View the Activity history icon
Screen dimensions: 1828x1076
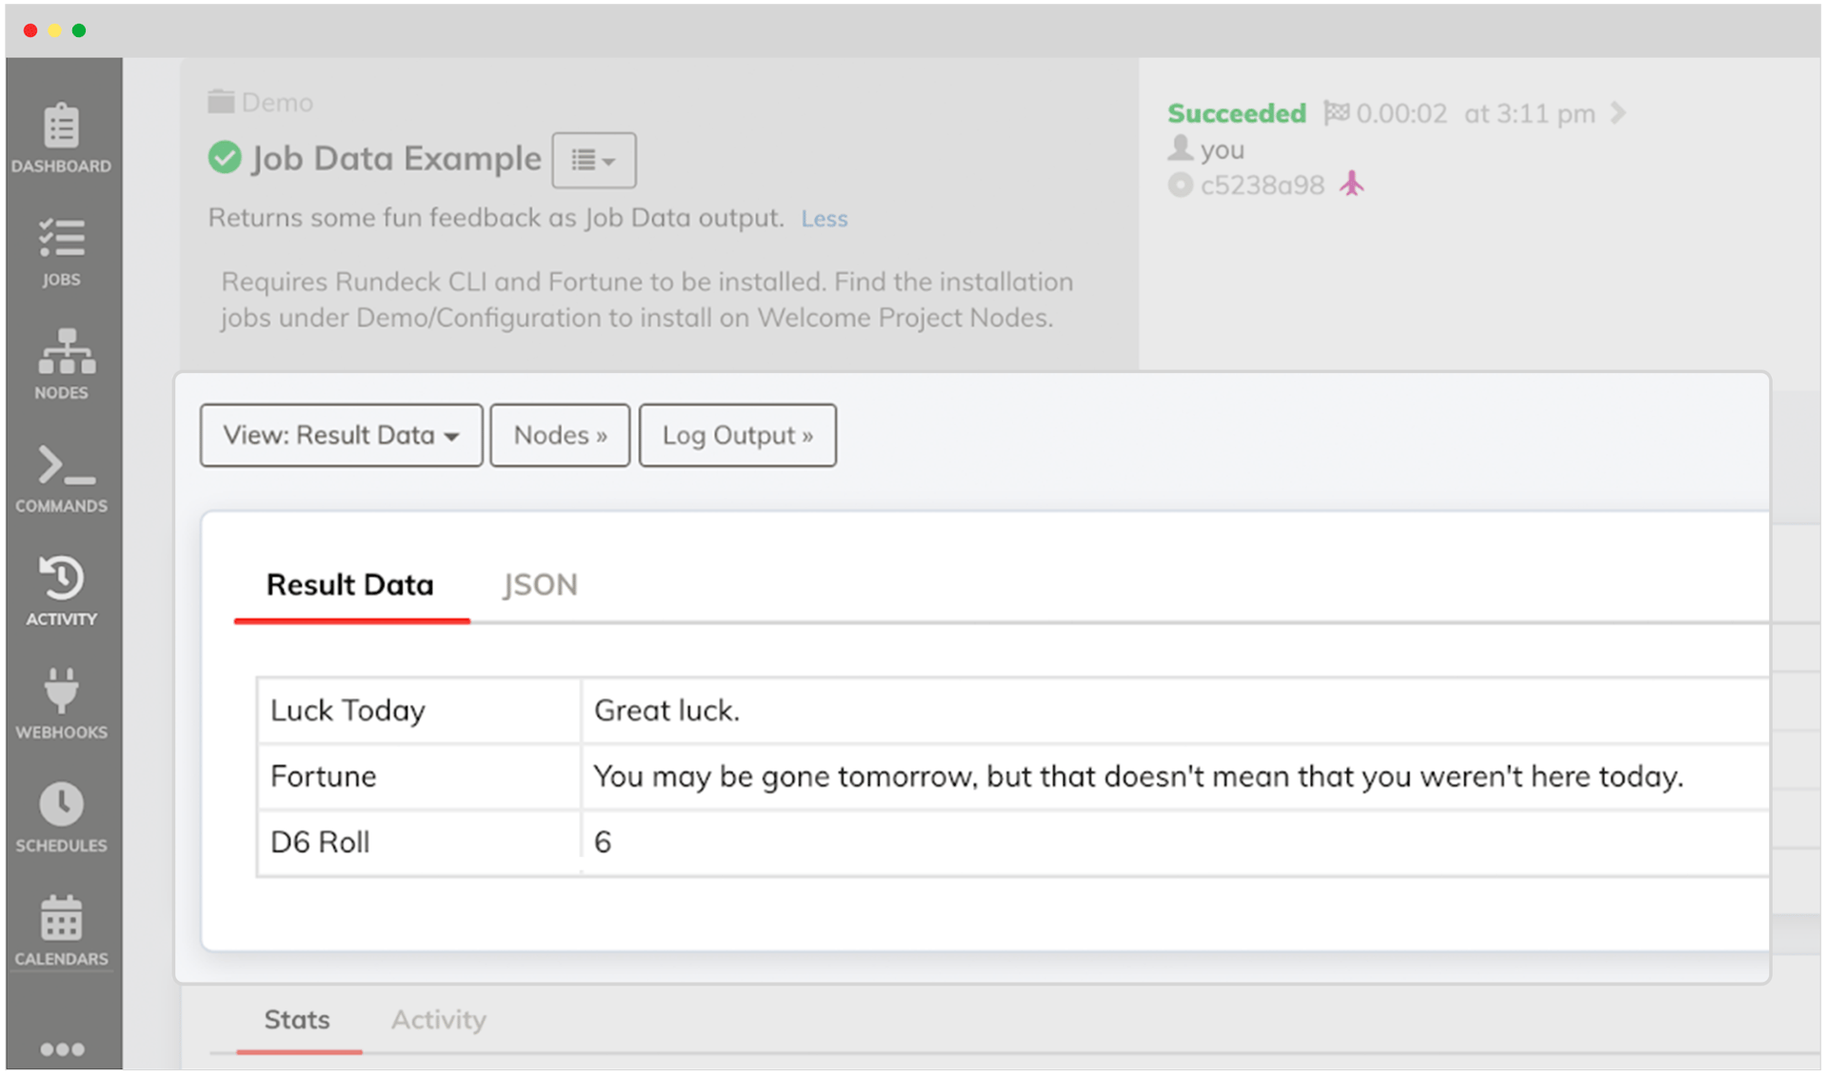(61, 590)
